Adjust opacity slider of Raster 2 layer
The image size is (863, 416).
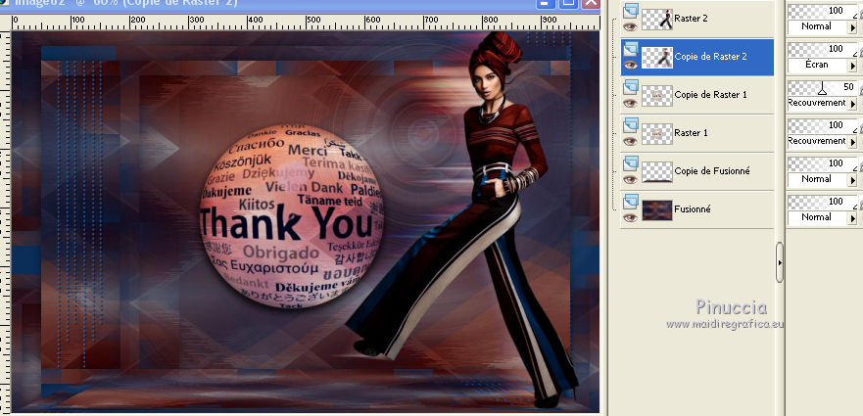[823, 11]
